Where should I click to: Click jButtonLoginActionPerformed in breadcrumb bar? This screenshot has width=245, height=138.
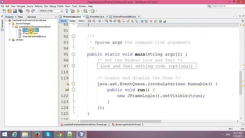click(128, 125)
